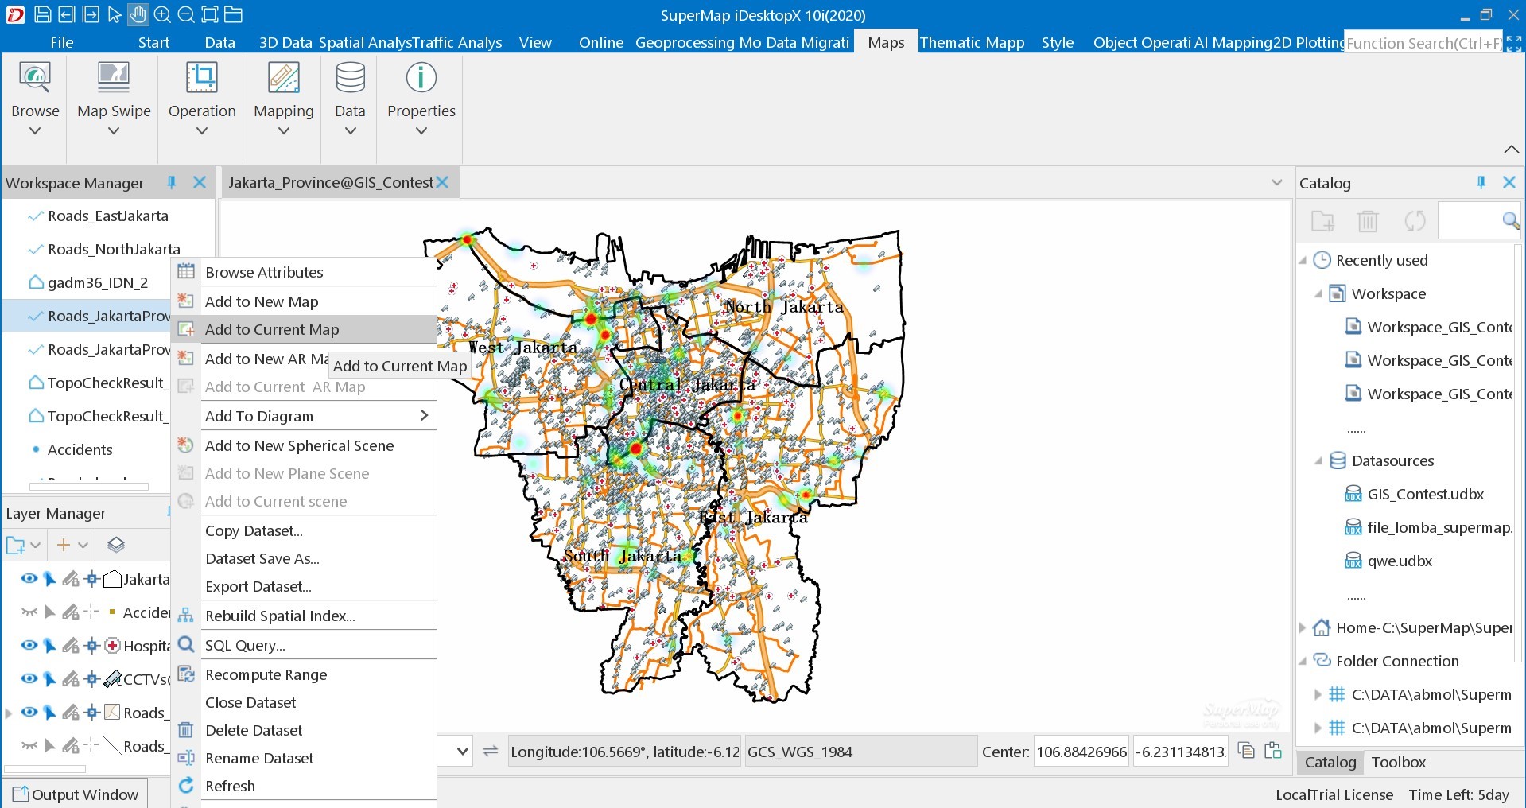Screen dimensions: 1526x808
Task: Select the pointer Select tool in the title bar
Action: tap(115, 14)
